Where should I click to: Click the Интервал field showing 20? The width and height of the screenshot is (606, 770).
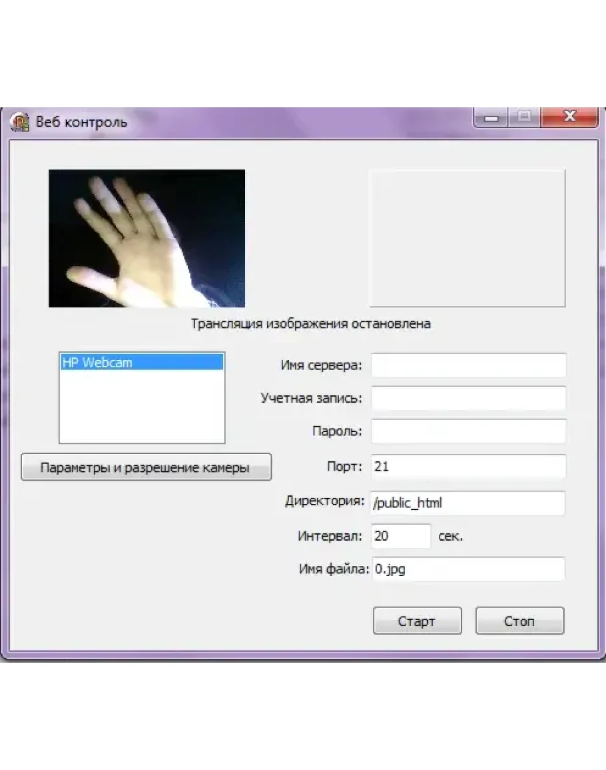401,536
